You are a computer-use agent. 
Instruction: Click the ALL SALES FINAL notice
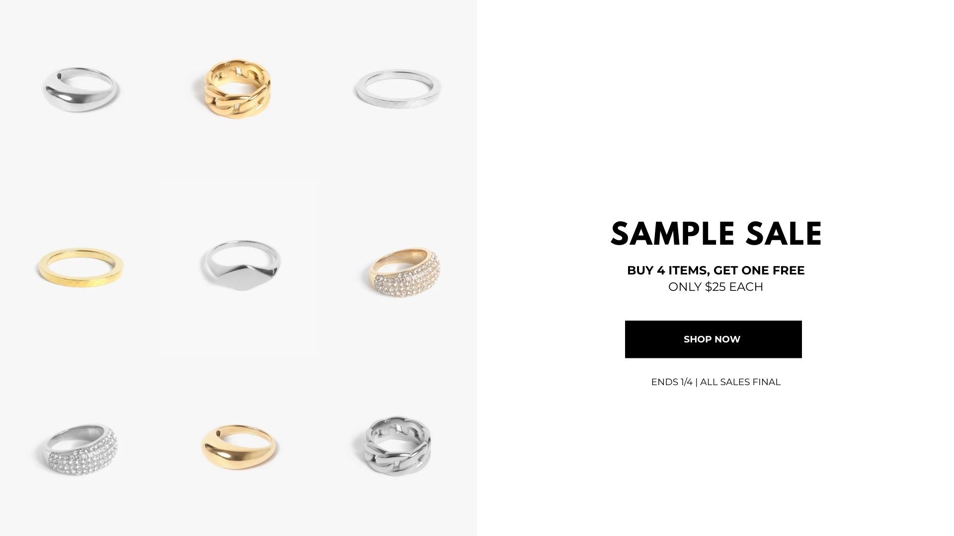(x=740, y=382)
